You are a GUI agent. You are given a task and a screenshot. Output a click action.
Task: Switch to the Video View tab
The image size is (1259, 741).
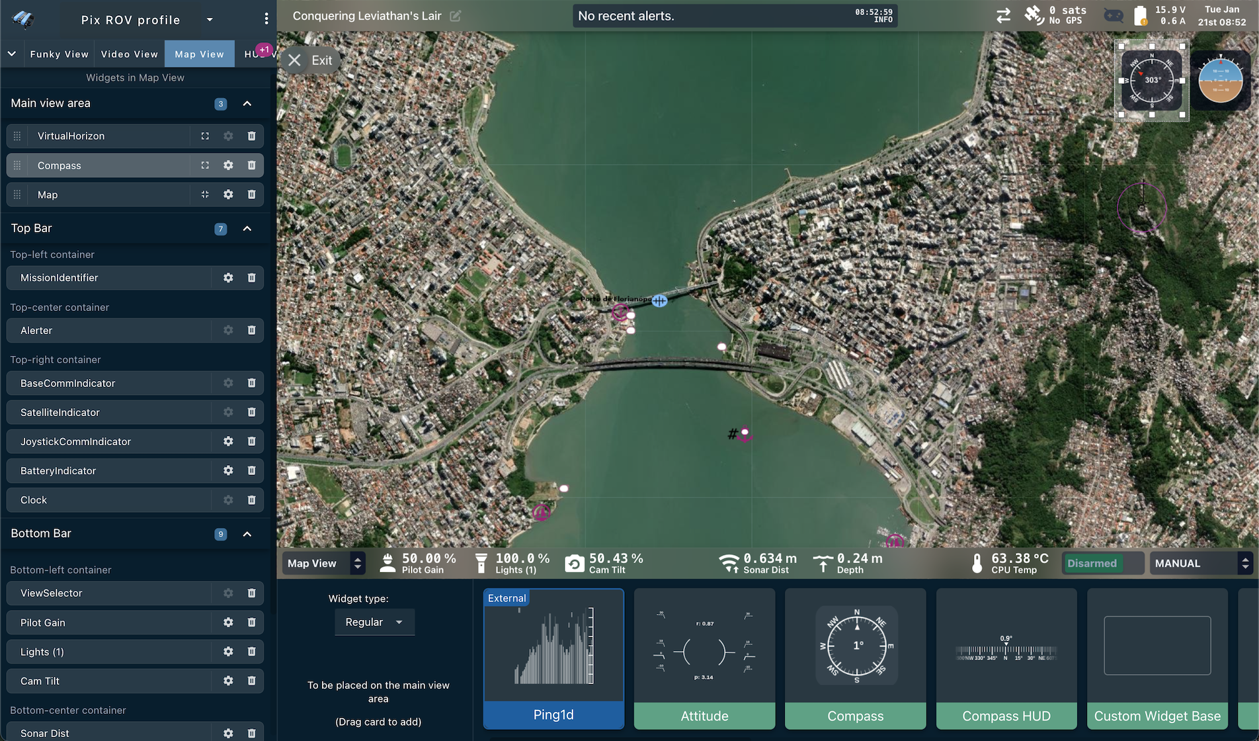130,54
